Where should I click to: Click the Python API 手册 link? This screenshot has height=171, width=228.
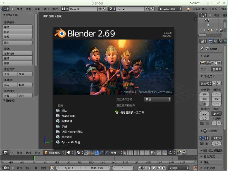(x=71, y=142)
